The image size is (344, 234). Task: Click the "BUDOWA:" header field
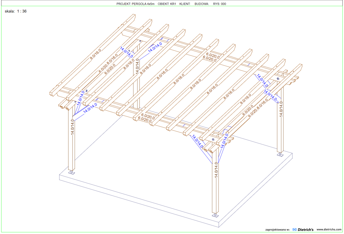coord(202,4)
